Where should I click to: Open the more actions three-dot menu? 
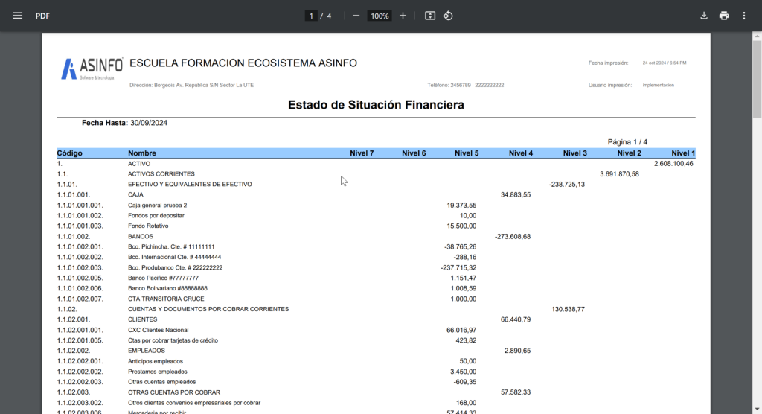744,16
